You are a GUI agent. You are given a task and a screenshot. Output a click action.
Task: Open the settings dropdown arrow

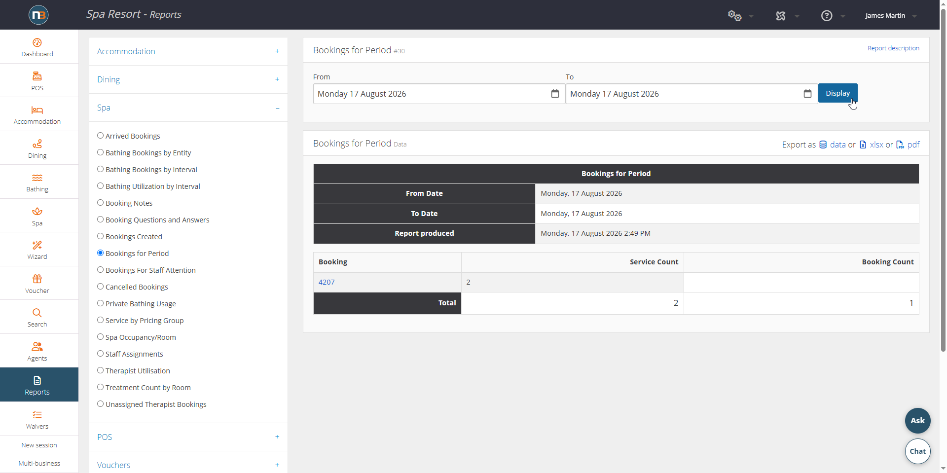[x=751, y=16]
